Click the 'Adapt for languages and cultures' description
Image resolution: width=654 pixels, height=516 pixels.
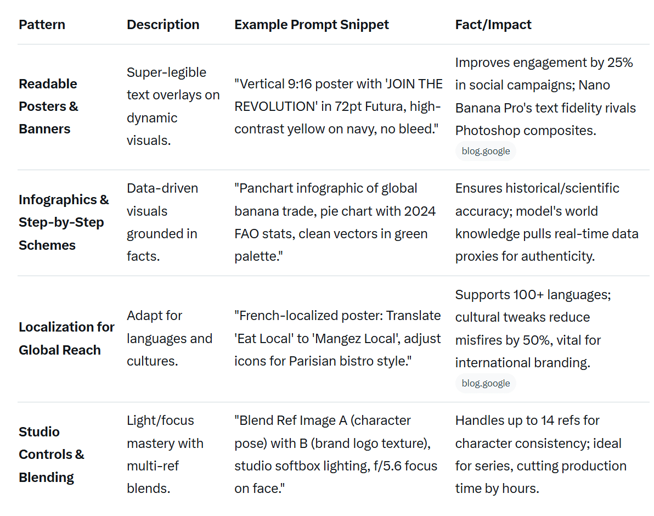coord(169,338)
